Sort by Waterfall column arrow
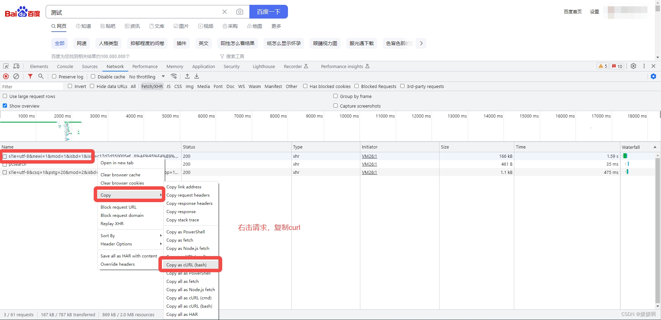The height and width of the screenshot is (320, 661). [x=655, y=147]
